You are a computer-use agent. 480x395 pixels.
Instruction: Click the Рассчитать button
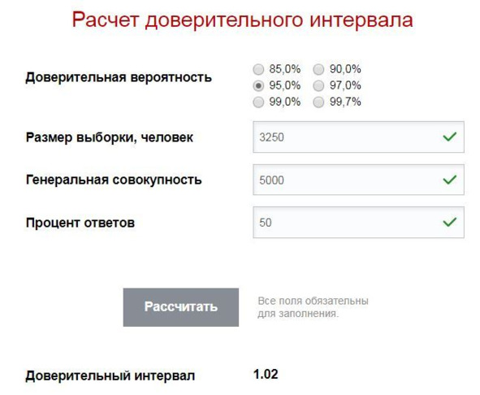click(x=181, y=307)
